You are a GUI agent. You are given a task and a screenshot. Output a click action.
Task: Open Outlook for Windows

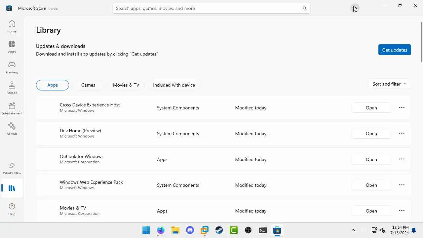pos(371,159)
